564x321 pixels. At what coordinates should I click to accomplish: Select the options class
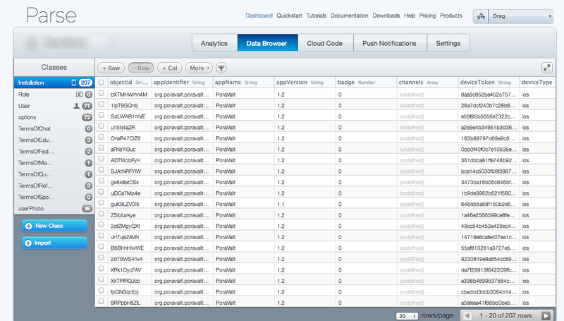tap(54, 117)
